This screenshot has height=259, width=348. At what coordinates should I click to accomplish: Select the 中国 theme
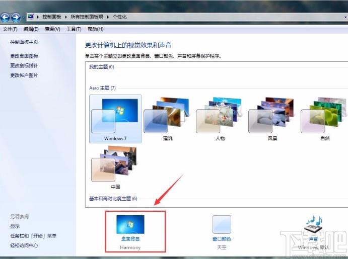pos(115,167)
